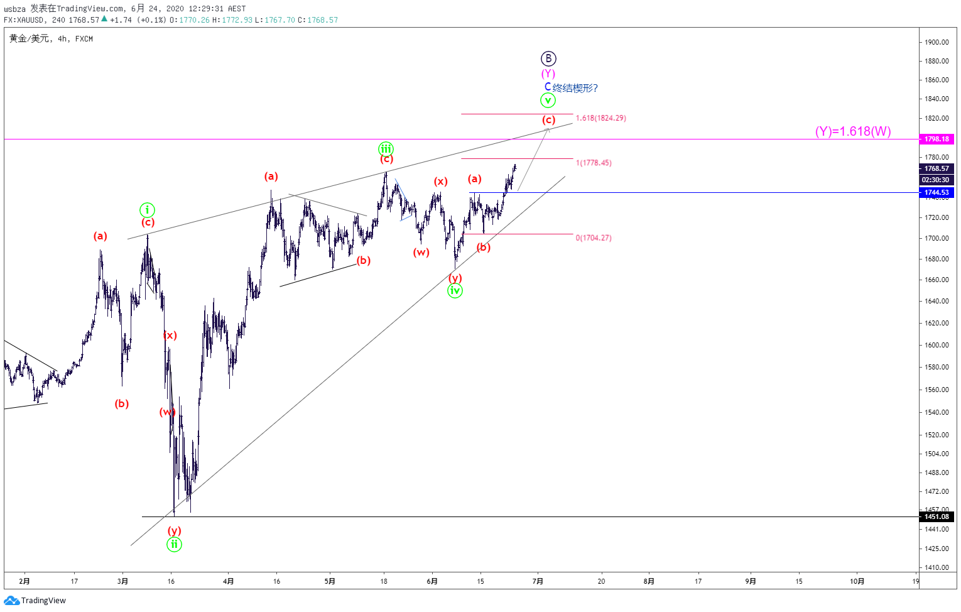Click the 1410.00 price axis label

point(937,567)
